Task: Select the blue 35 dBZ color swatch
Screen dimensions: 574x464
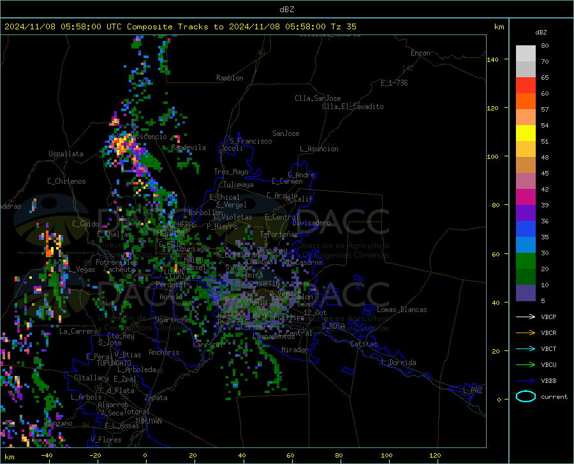Action: click(x=526, y=229)
